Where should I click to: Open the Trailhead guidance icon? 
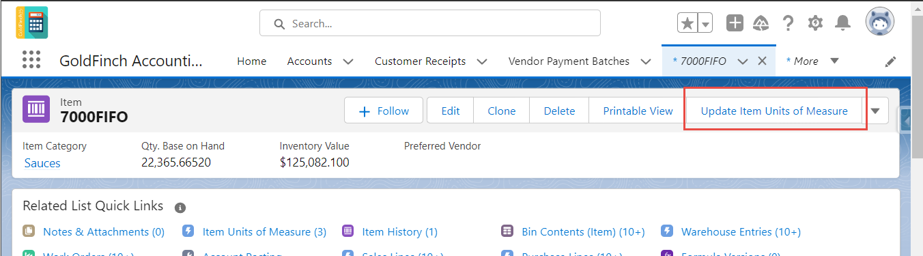761,23
